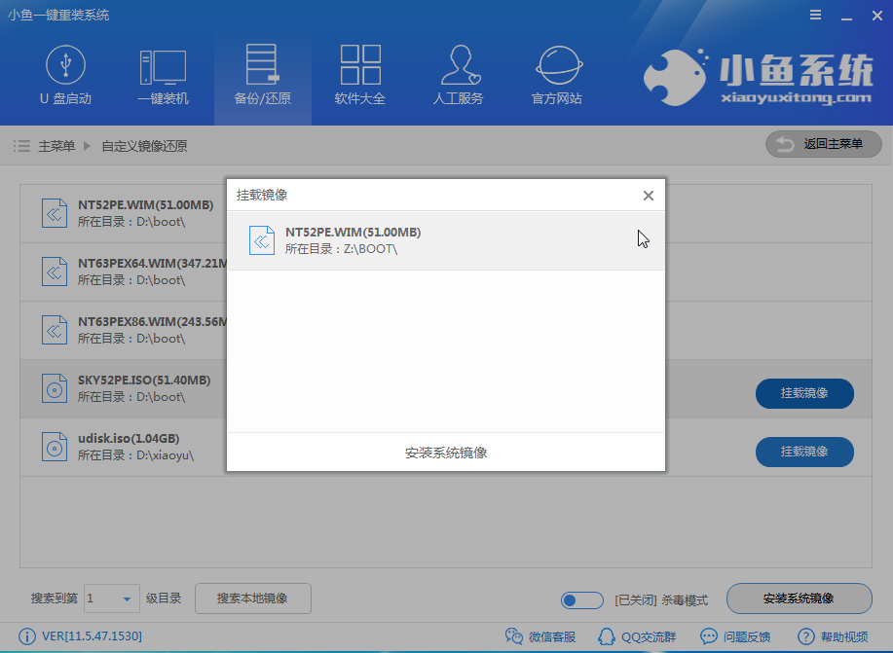The width and height of the screenshot is (893, 653).
Task: Close the 挂载镜像 dialog
Action: click(649, 196)
